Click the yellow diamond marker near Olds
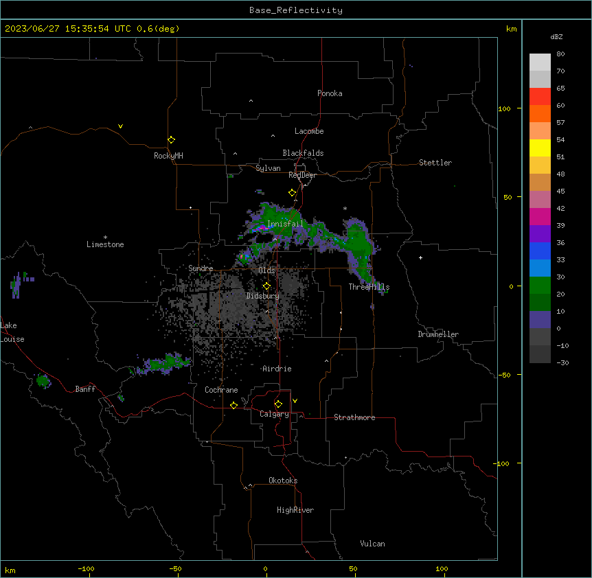The height and width of the screenshot is (578, 592). 266,286
